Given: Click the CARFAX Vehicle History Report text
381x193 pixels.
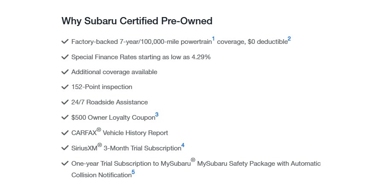Looking at the screenshot, I should (x=120, y=133).
